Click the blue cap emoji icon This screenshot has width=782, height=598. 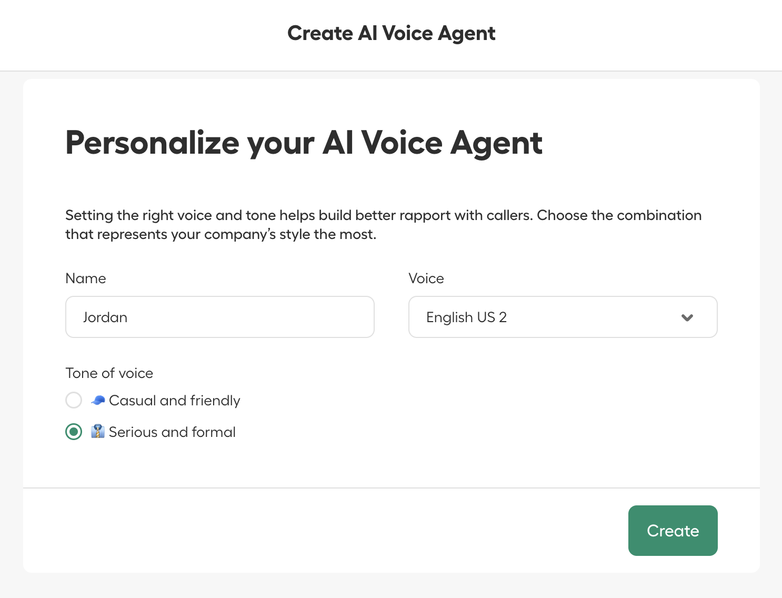click(x=98, y=401)
